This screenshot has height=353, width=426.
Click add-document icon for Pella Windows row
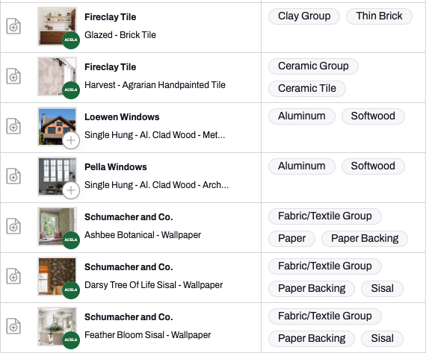point(13,176)
